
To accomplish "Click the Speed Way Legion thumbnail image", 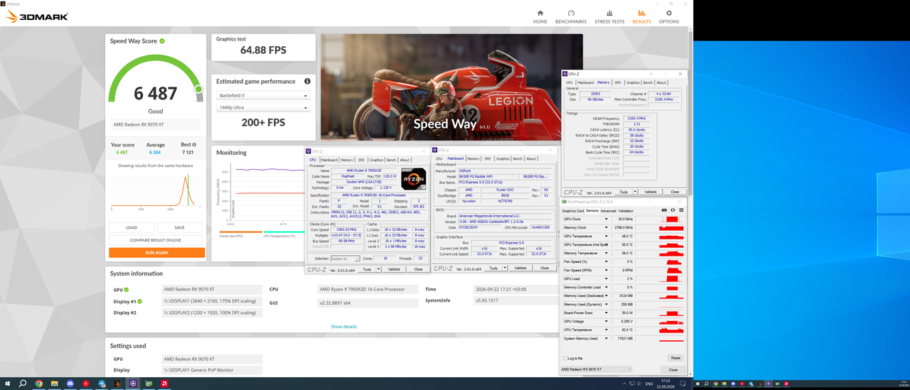I will (451, 86).
